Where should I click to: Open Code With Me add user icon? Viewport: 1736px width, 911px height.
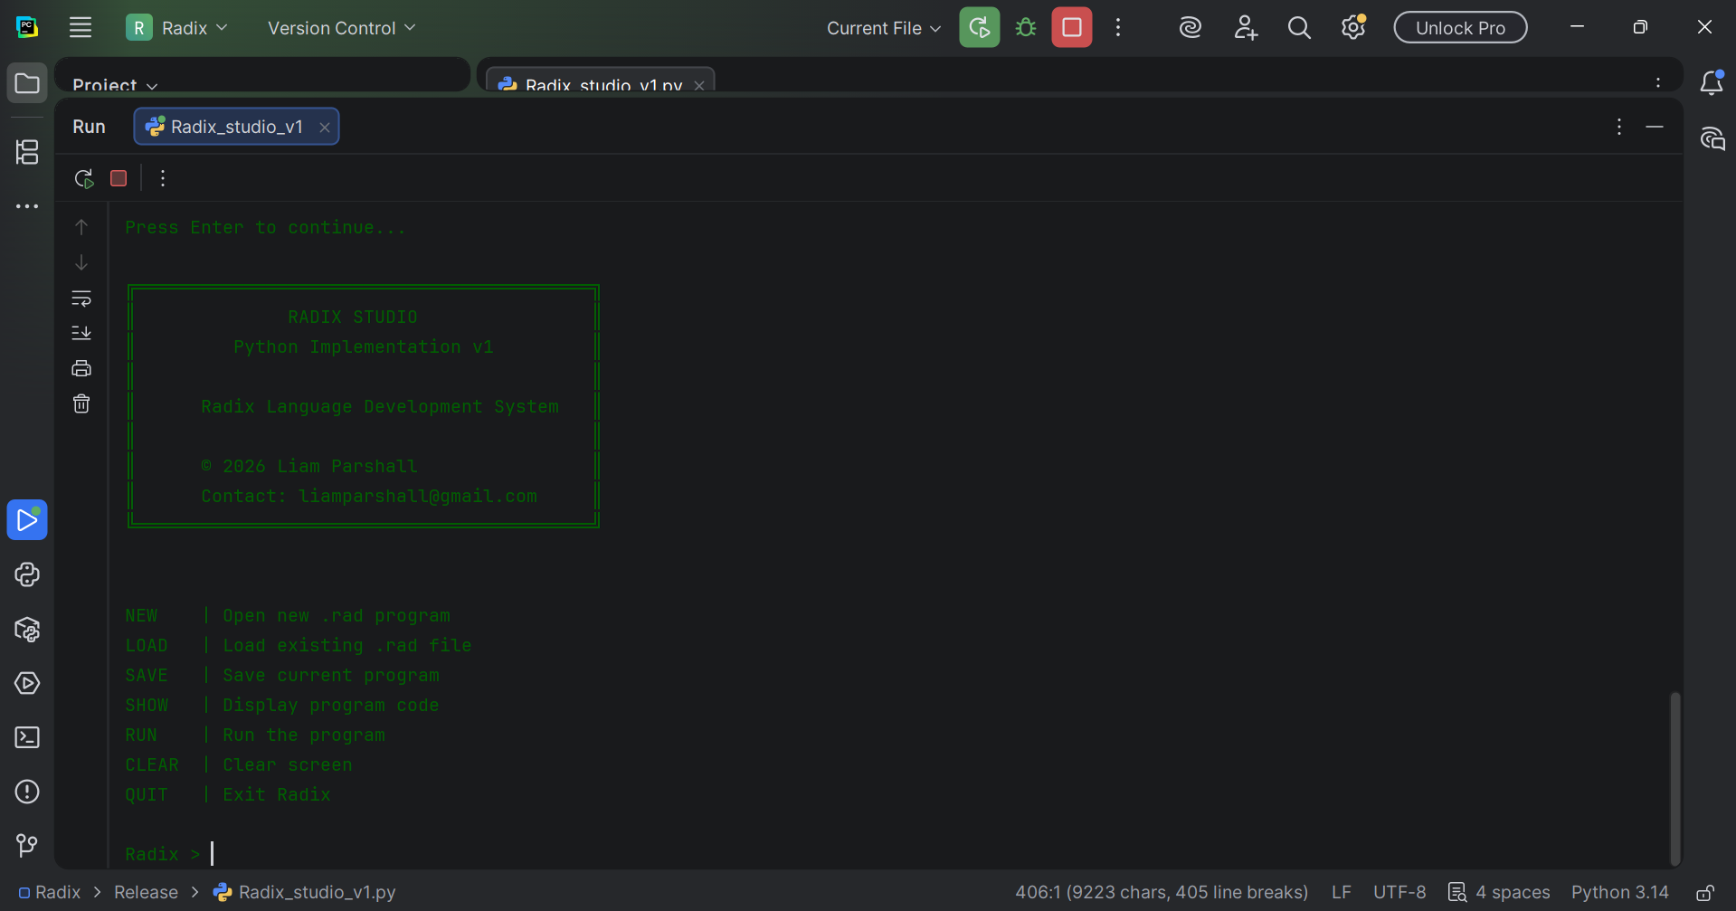[1246, 27]
